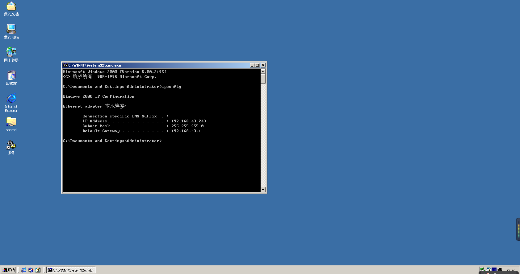Click the 'Ethernet adapter 本地连接:' line
Screen dimensions: 520x274
(x=95, y=106)
